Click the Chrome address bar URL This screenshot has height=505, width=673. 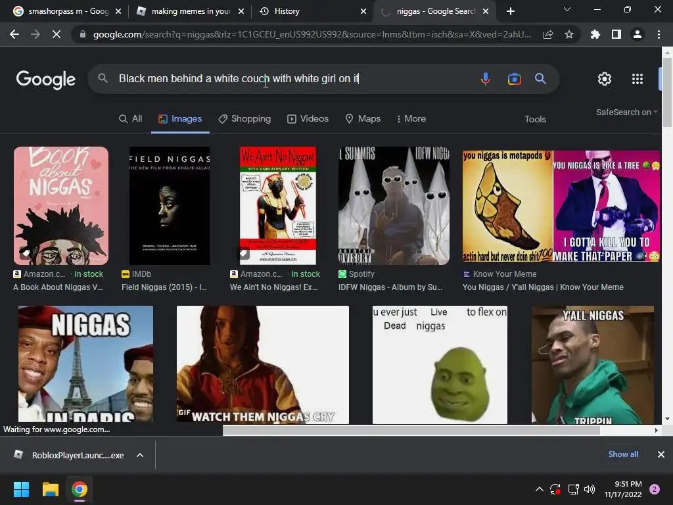coord(312,34)
